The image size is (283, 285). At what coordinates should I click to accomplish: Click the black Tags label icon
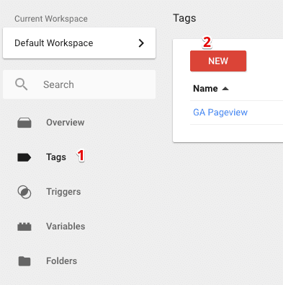click(24, 157)
